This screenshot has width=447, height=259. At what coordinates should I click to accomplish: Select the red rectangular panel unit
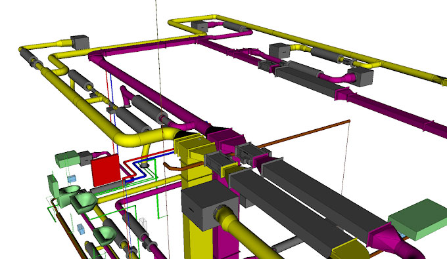[x=106, y=170]
